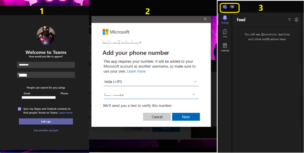Open the Feed filter icon
The height and width of the screenshot is (153, 304).
coord(289,20)
